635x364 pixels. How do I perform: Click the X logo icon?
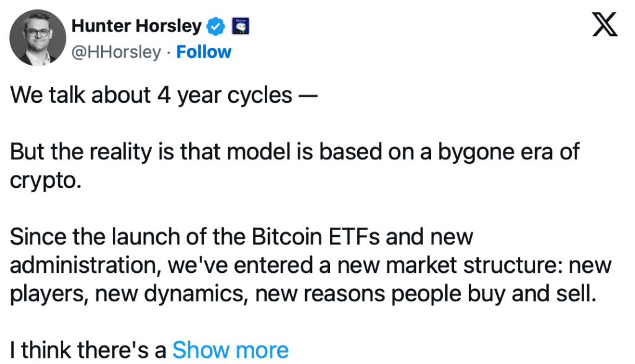604,25
